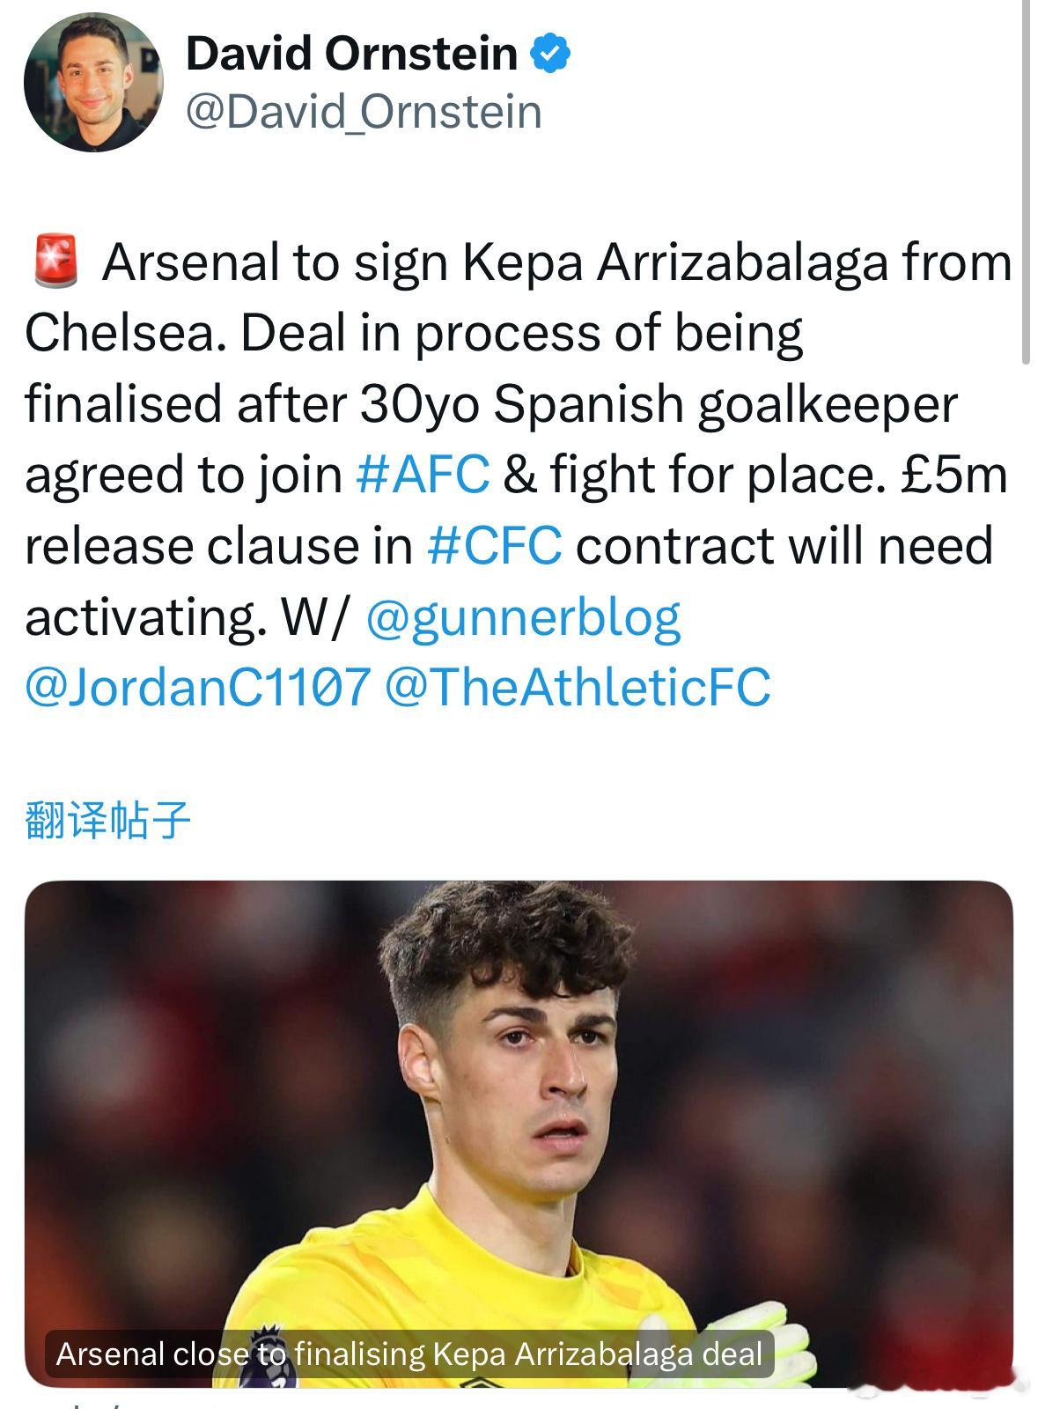Open the #AFC hashtag
The image size is (1038, 1409).
pyautogui.click(x=423, y=475)
